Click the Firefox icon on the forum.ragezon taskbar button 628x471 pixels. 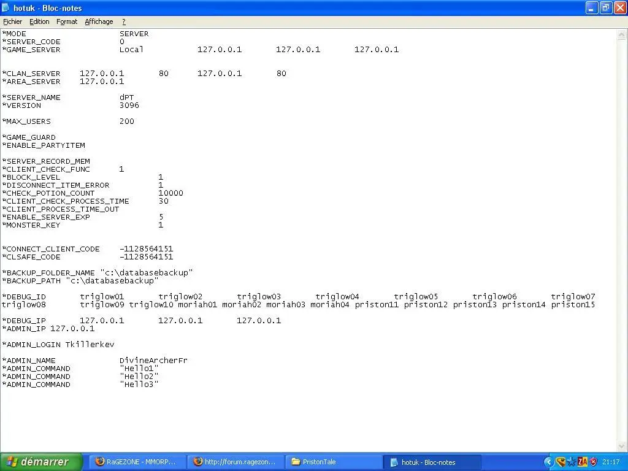198,461
